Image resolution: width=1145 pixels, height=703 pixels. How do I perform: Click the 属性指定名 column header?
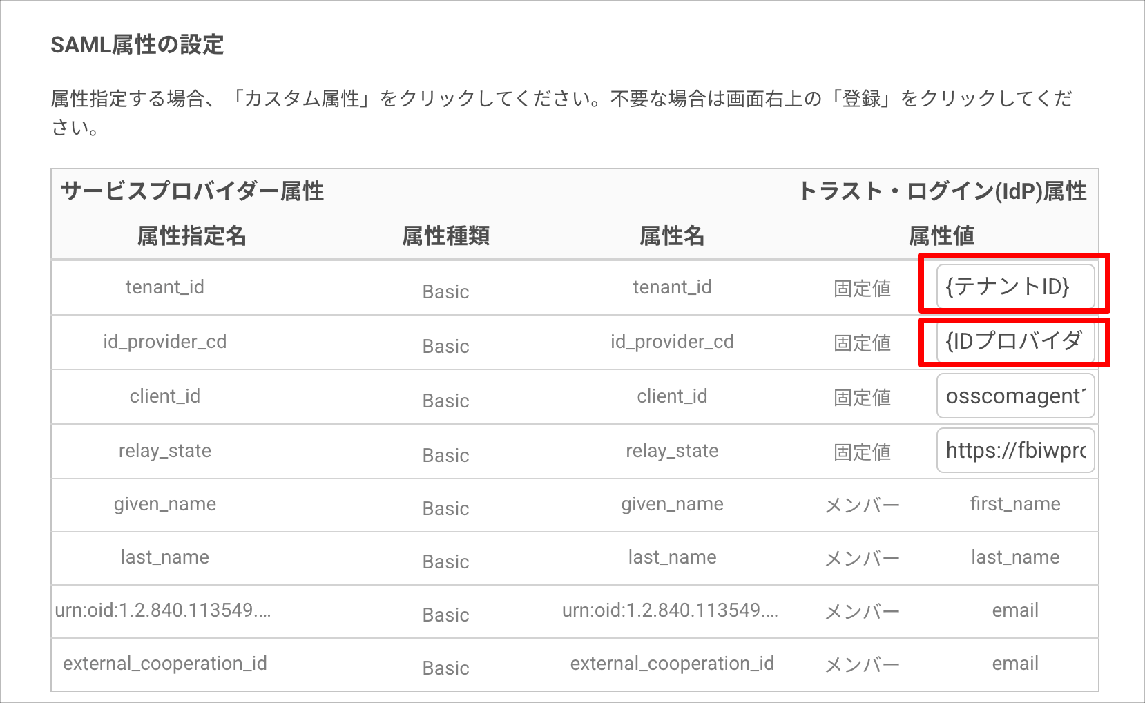pyautogui.click(x=191, y=236)
